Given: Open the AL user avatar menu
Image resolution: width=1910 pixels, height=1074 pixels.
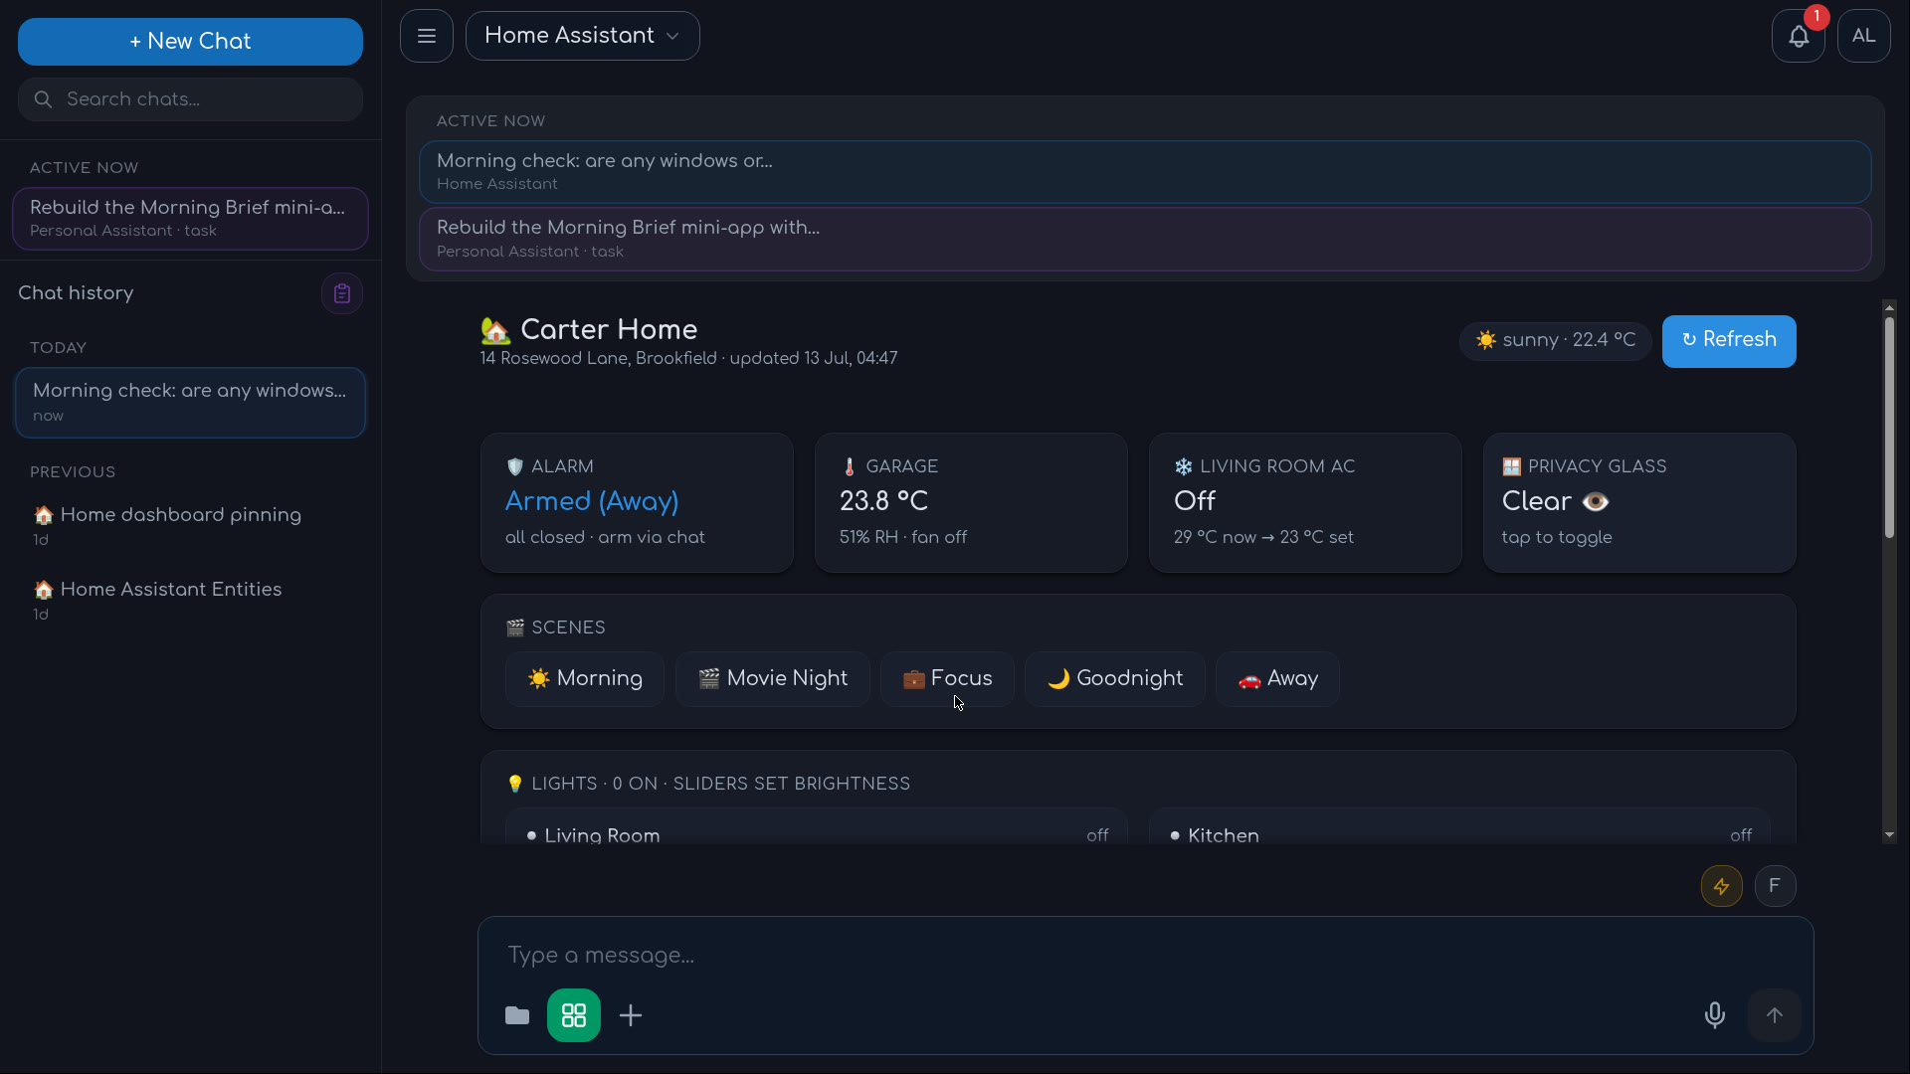Looking at the screenshot, I should coord(1863,37).
